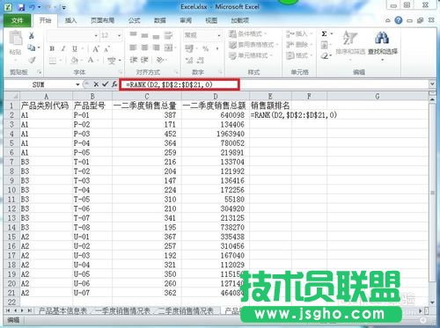Click the Undo icon in Quick Access toolbar

click(x=32, y=7)
